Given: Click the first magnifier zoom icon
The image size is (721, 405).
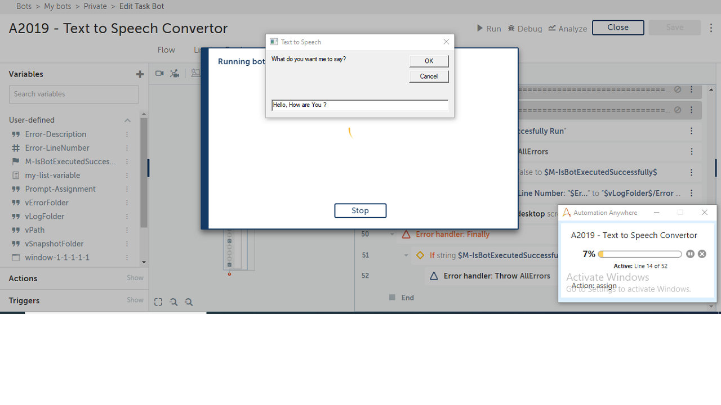Looking at the screenshot, I should tap(173, 302).
